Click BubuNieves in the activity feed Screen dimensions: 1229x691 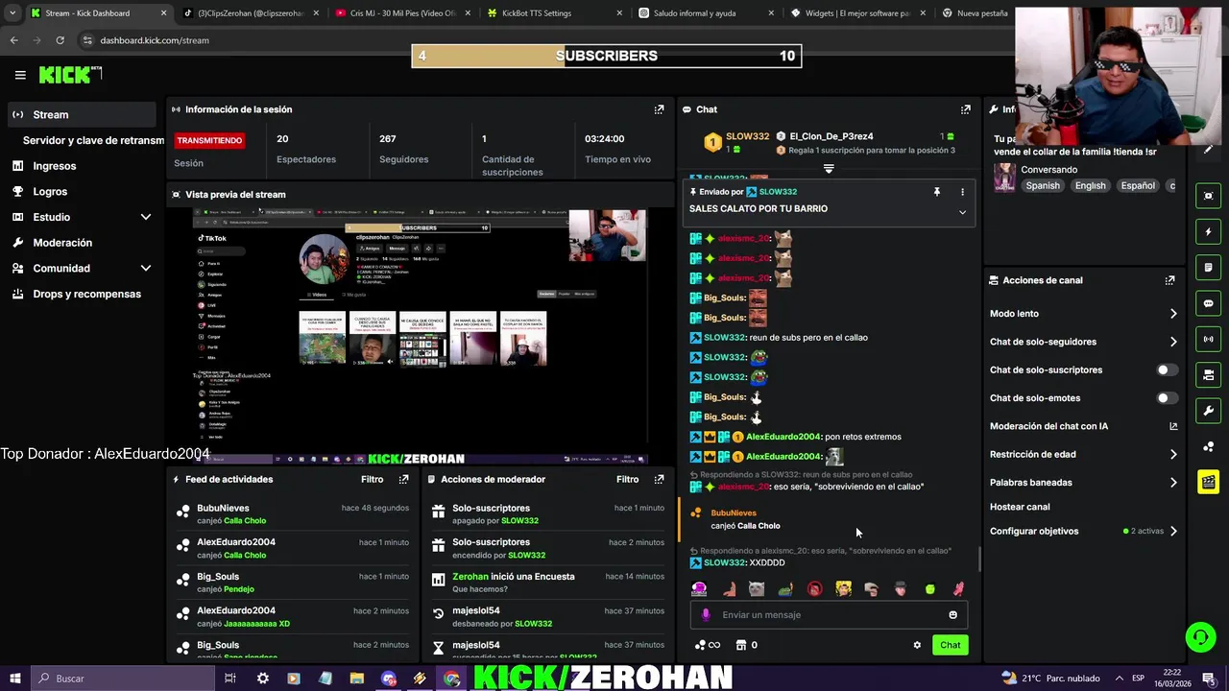(x=223, y=508)
